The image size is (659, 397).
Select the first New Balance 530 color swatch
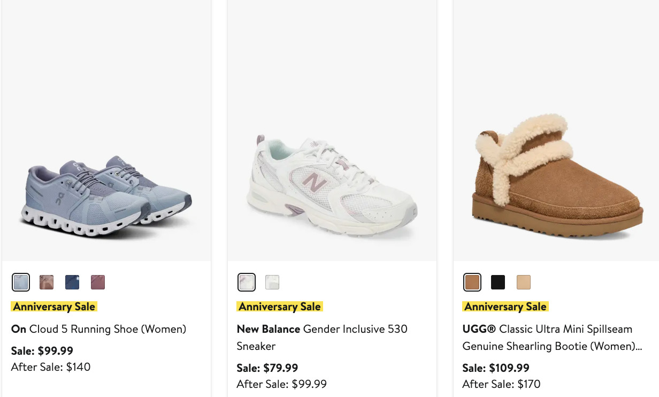[247, 282]
